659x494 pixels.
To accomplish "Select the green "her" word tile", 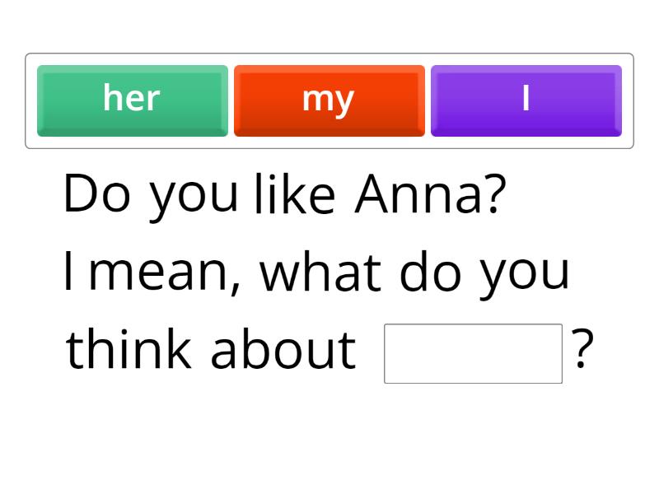I will [133, 100].
